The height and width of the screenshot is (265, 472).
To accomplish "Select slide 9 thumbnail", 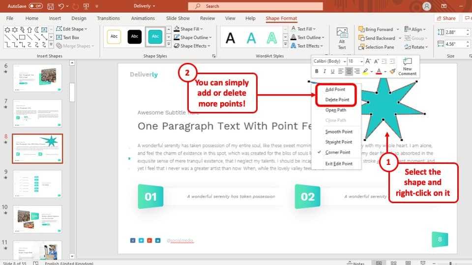I will point(37,184).
